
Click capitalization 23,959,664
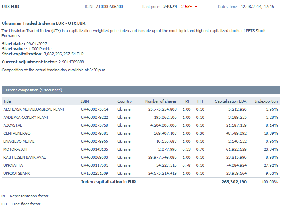pyautogui.click(x=236, y=173)
